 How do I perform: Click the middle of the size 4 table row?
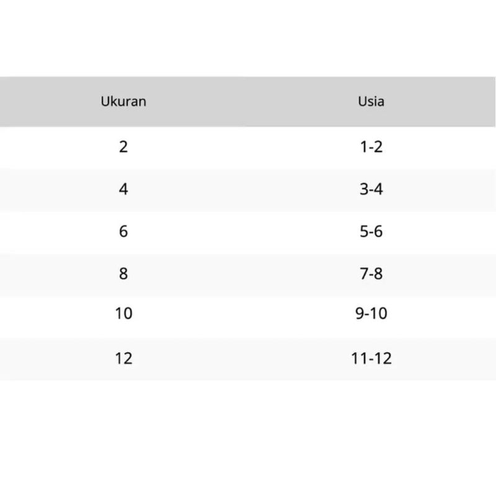click(248, 189)
